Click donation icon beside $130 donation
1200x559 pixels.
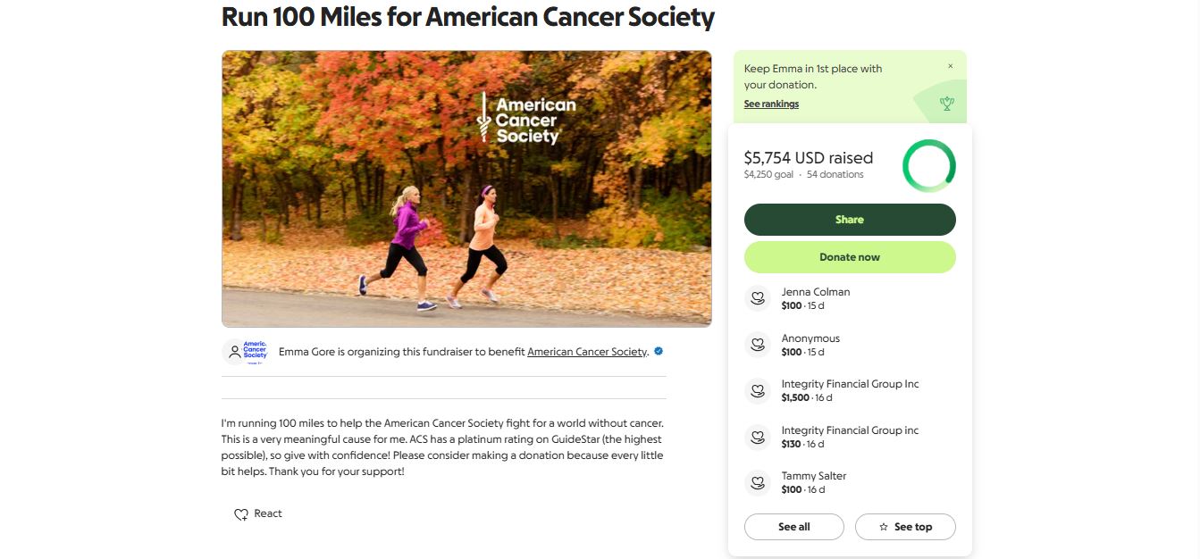point(758,437)
